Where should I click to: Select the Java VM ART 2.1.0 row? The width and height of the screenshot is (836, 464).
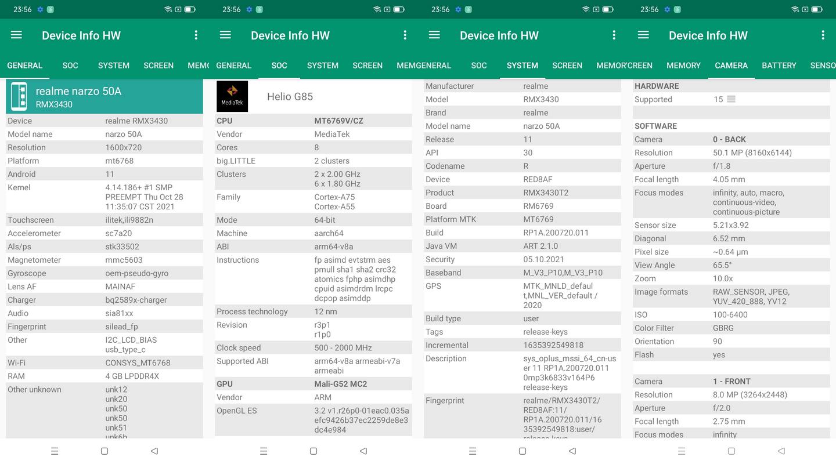click(522, 246)
